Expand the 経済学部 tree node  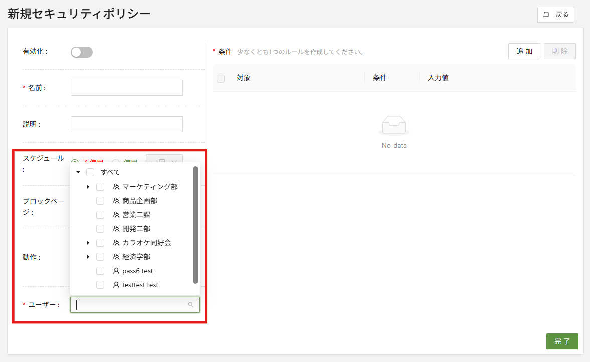coord(88,257)
